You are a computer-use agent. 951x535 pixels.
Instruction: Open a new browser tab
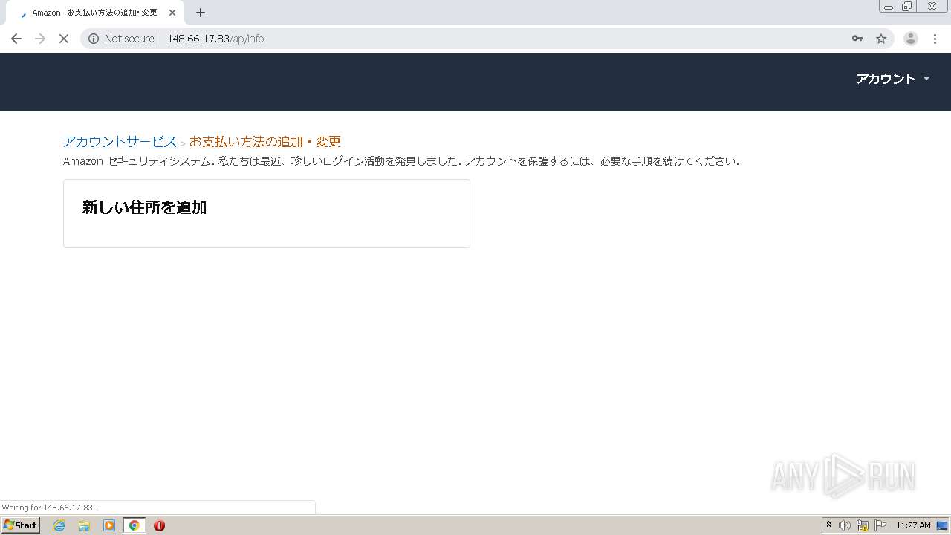pyautogui.click(x=201, y=13)
